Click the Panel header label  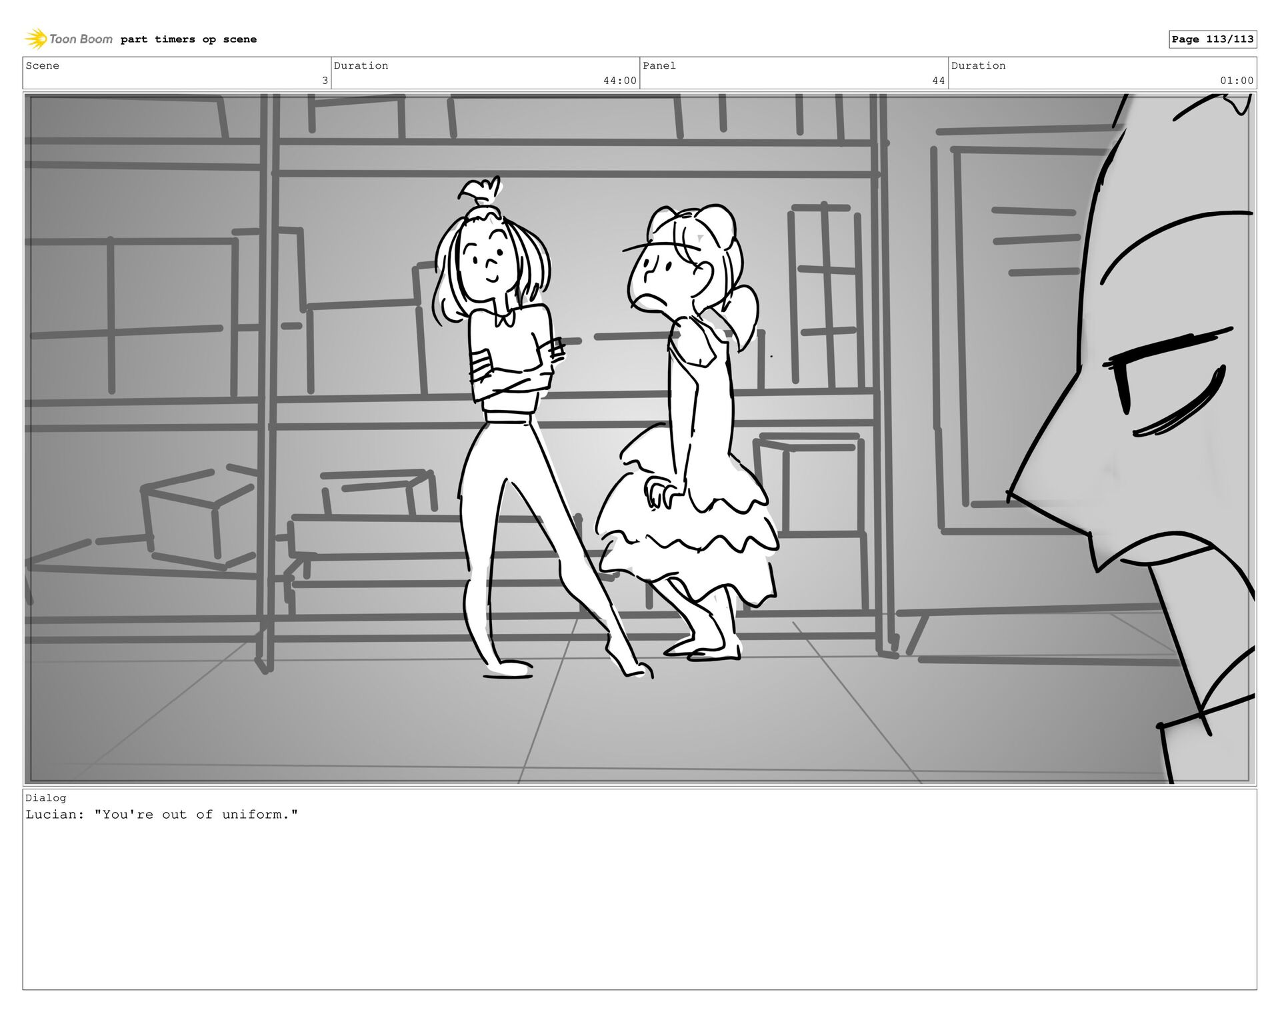(659, 65)
